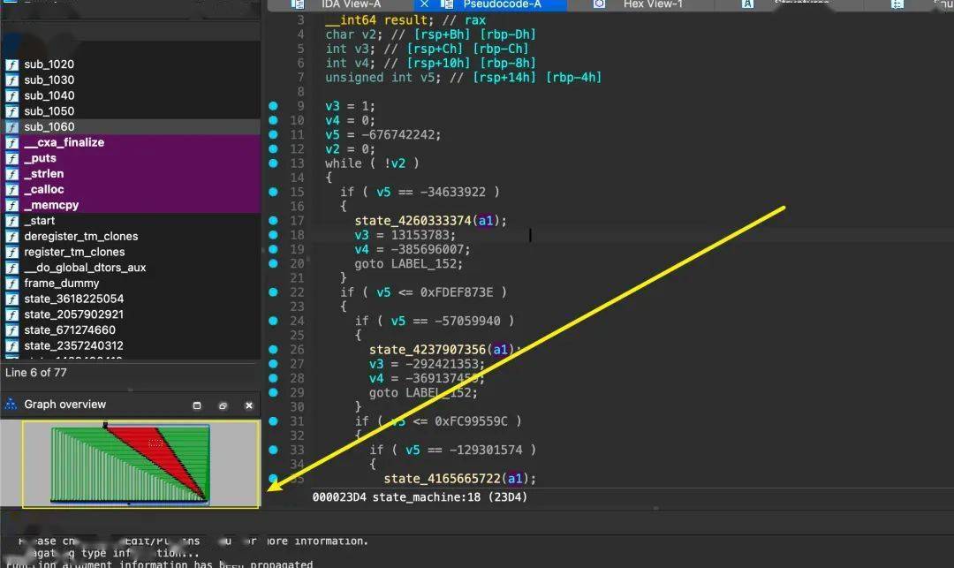This screenshot has width=954, height=568.
Task: Click the function icon beside frame_dummy
Action: tap(12, 284)
